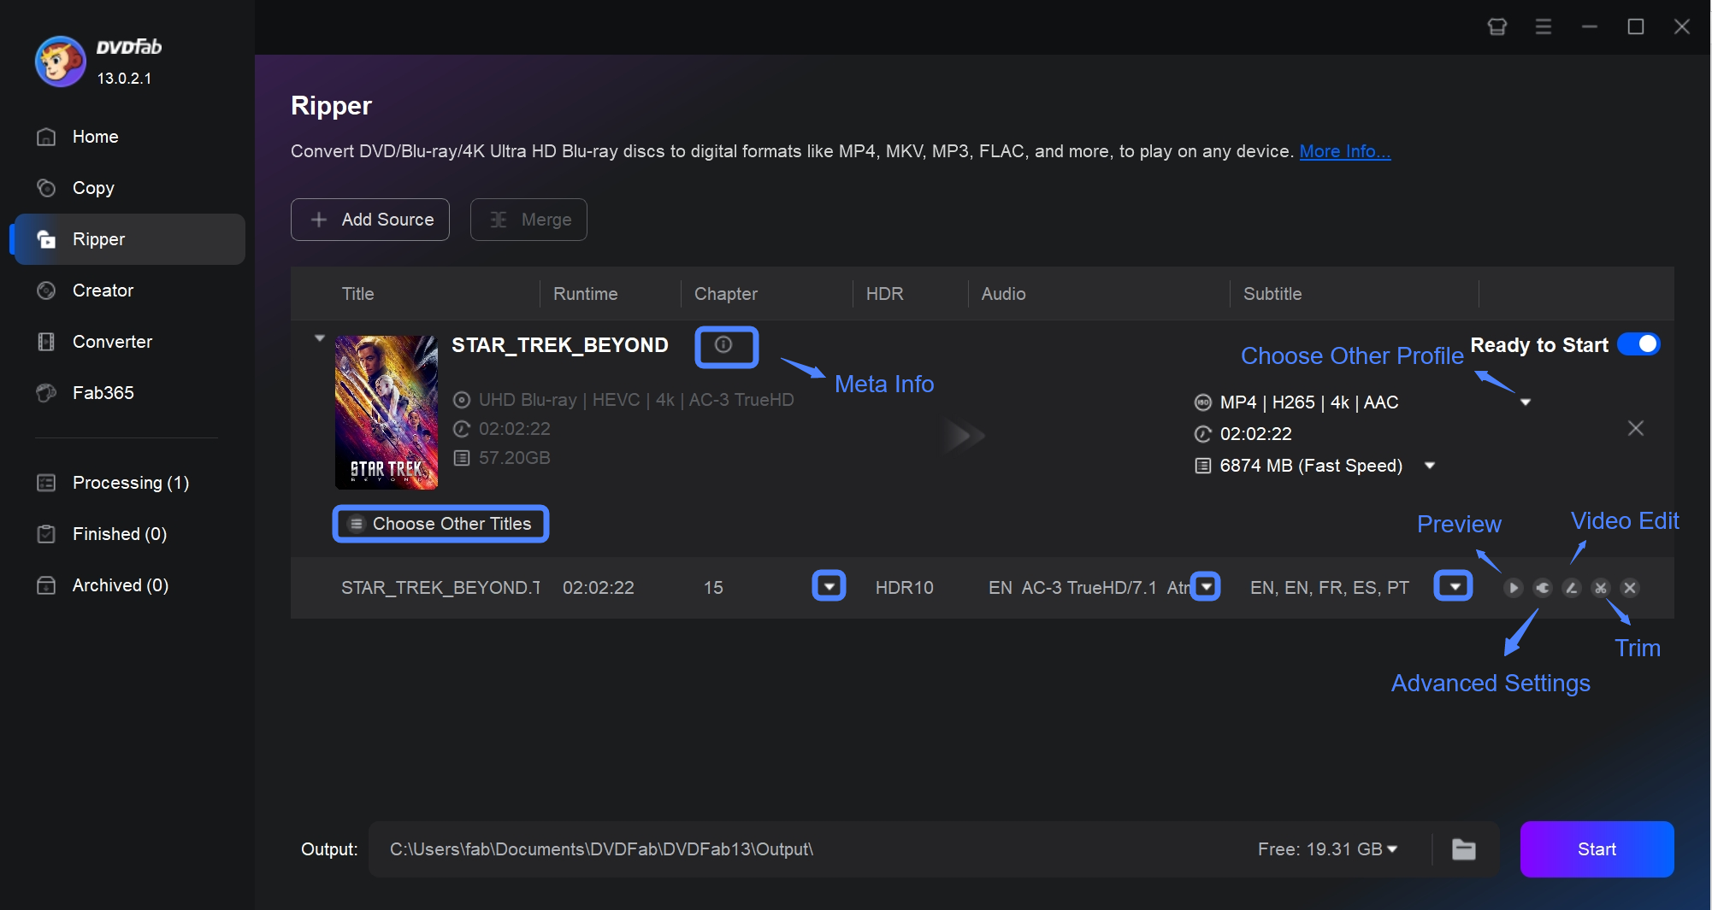Expand the 6874 MB Fast Speed dropdown

click(1430, 466)
